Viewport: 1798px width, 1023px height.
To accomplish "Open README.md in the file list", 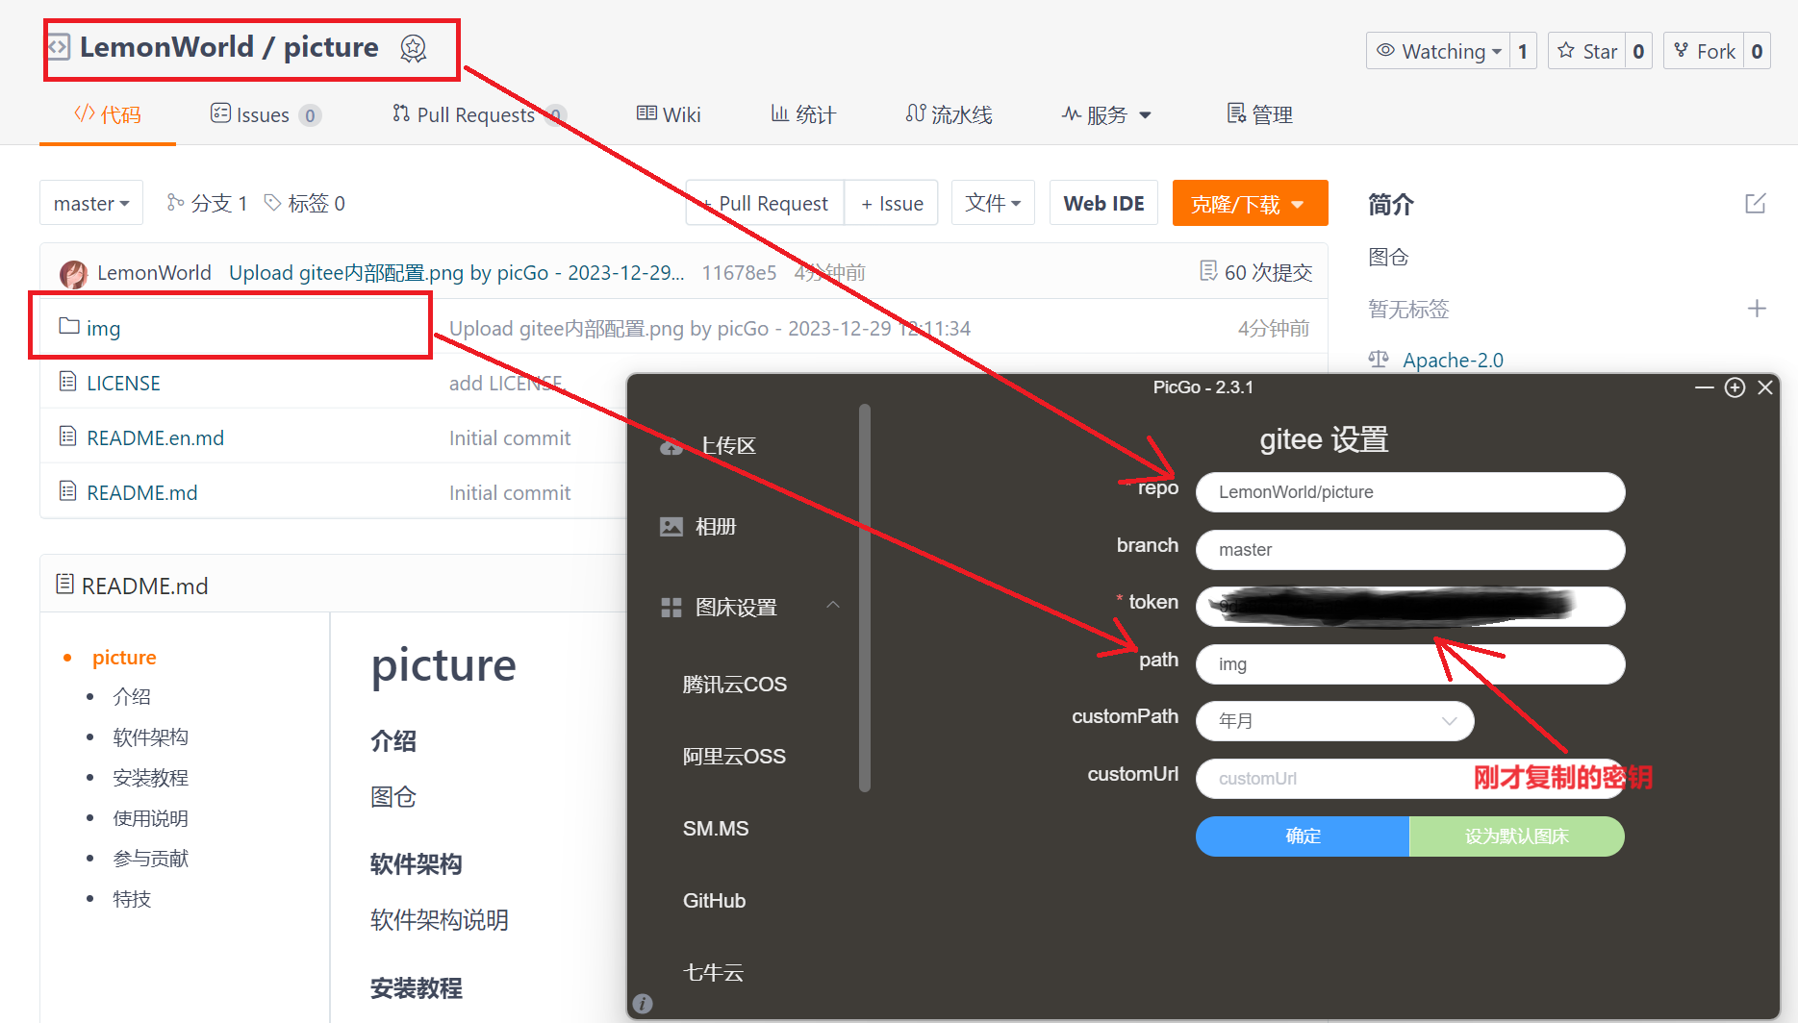I will coord(141,492).
